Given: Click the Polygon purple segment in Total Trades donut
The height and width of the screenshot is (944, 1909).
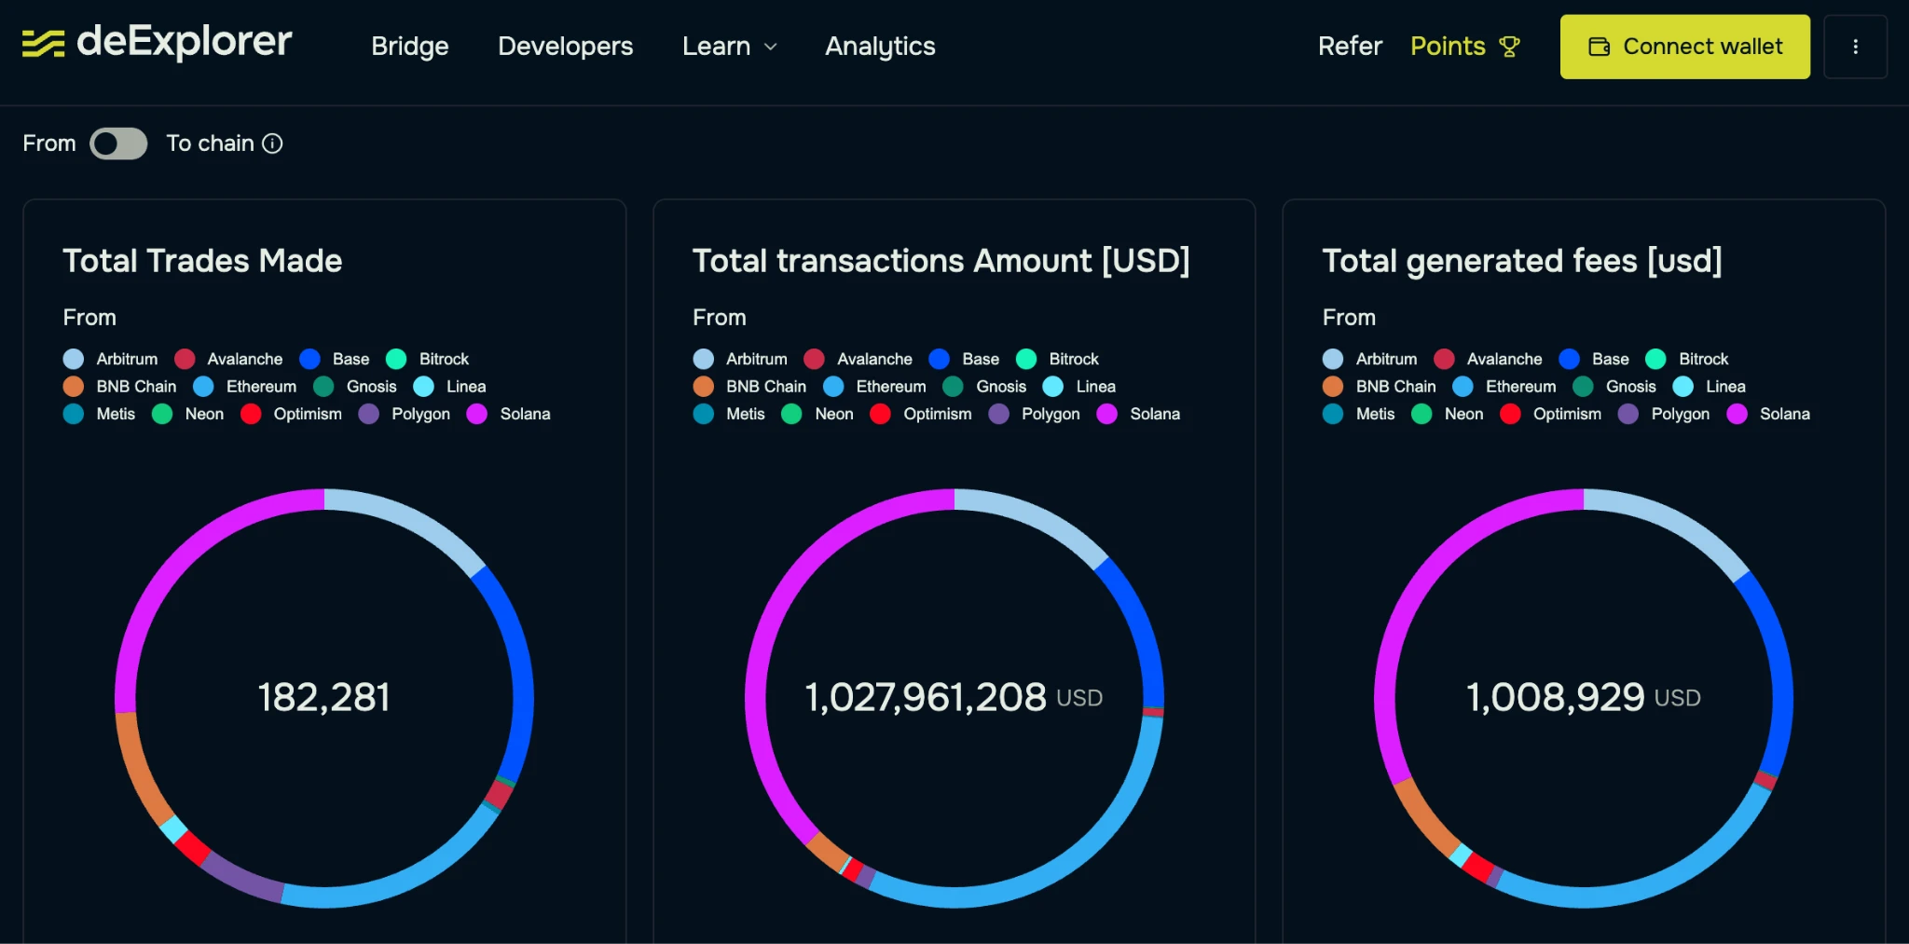Looking at the screenshot, I should pyautogui.click(x=240, y=878).
